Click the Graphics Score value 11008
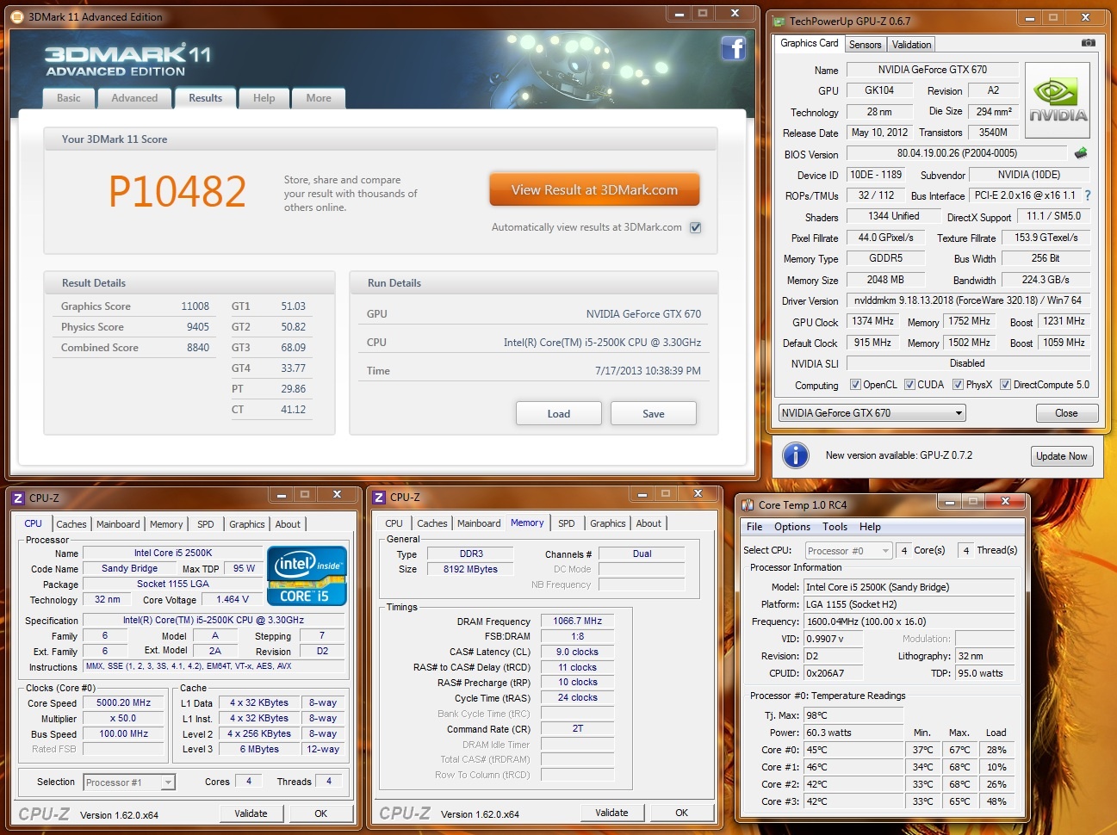This screenshot has height=835, width=1117. click(195, 306)
